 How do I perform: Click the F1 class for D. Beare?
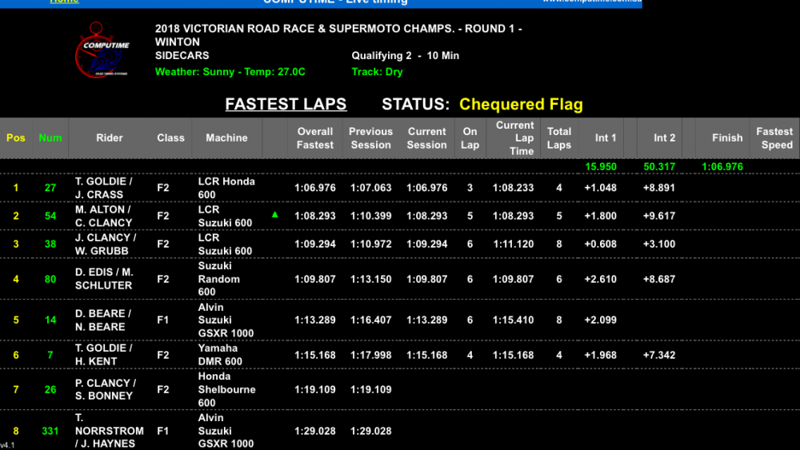coord(162,320)
